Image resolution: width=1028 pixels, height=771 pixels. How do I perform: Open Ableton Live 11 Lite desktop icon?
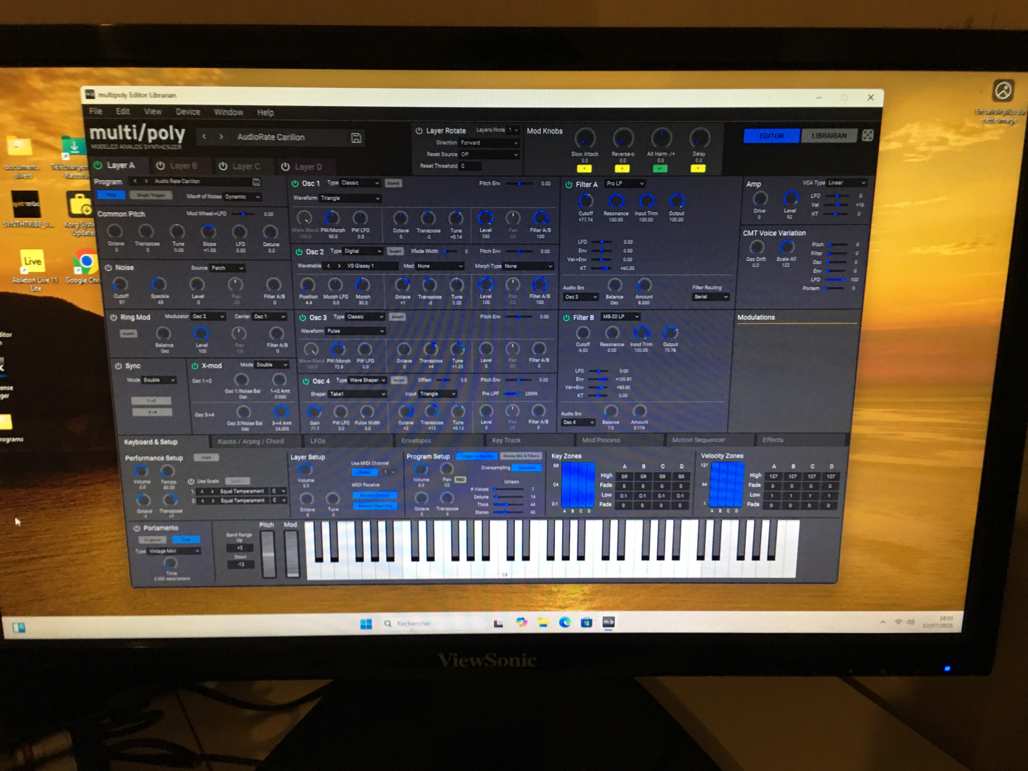point(33,269)
